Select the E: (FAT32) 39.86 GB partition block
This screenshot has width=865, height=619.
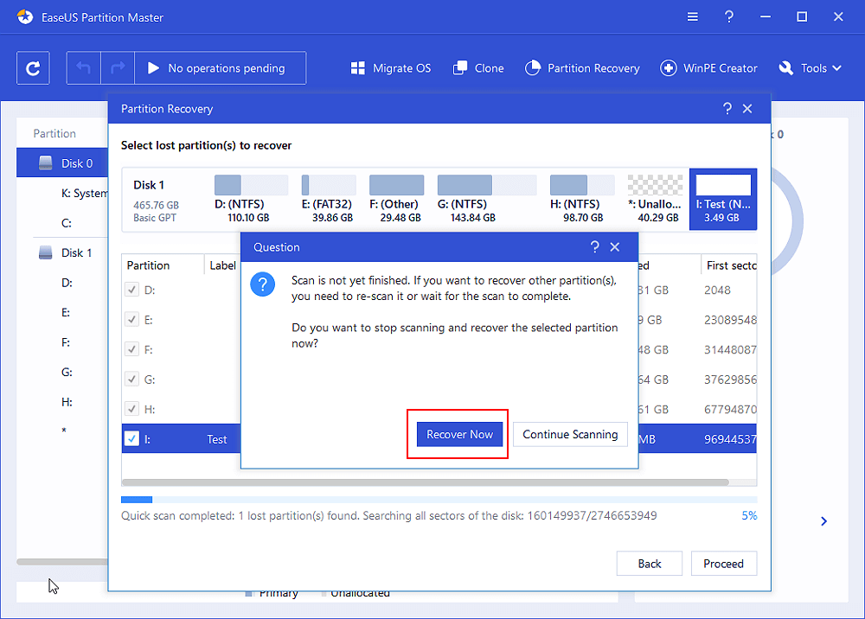tap(329, 199)
